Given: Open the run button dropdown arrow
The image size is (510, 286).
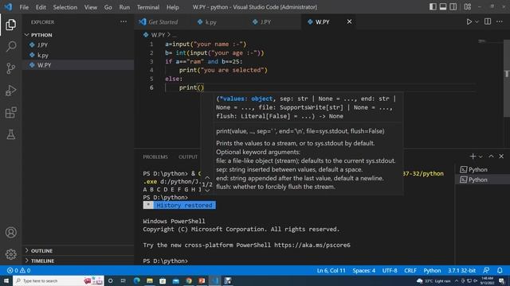Looking at the screenshot, I should pos(477,21).
